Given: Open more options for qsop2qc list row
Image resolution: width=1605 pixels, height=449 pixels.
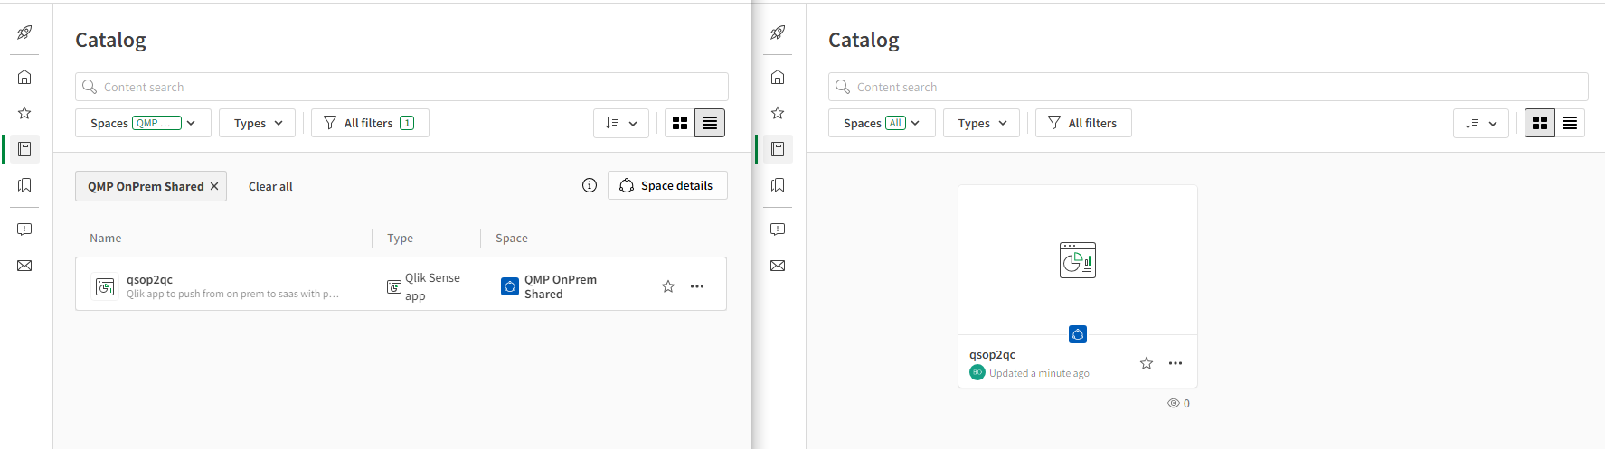Looking at the screenshot, I should 697,286.
